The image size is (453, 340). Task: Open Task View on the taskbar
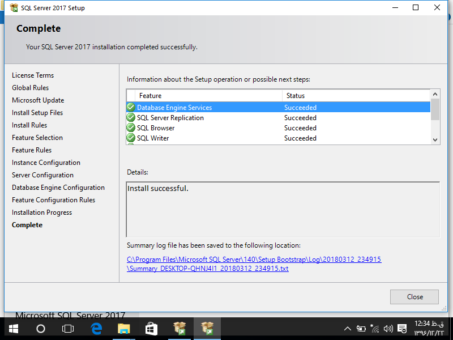tap(68, 328)
